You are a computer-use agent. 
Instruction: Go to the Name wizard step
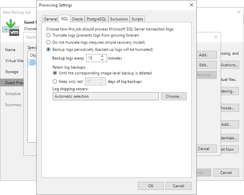[10, 50]
